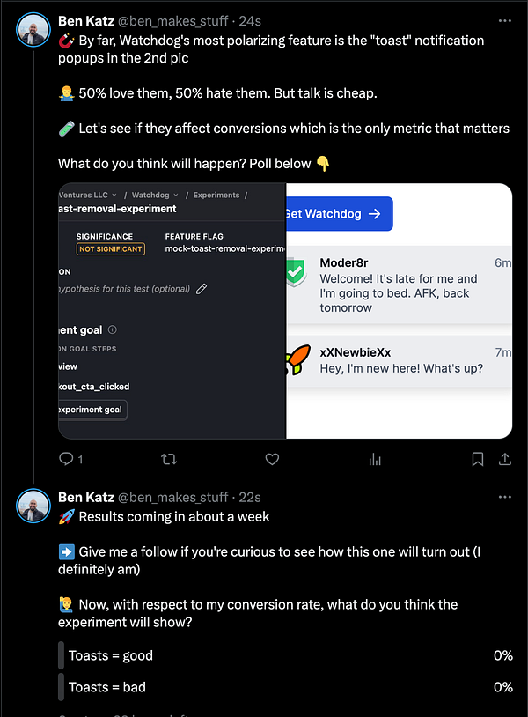Click the 24s timestamp on first tweet
The width and height of the screenshot is (528, 717).
(x=250, y=20)
